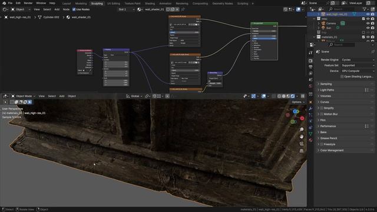The image size is (377, 212).
Task: Toggle the Use Nodes checkbox
Action: click(74, 9)
